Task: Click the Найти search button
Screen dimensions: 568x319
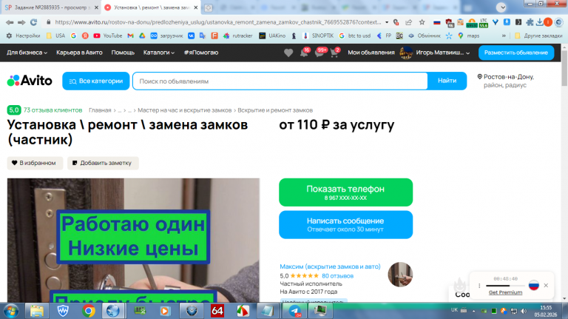Action: (447, 81)
